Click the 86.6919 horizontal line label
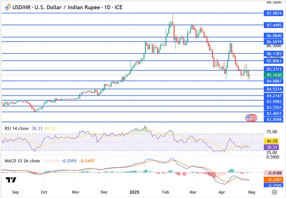The height and width of the screenshot is (198, 286). (x=274, y=42)
